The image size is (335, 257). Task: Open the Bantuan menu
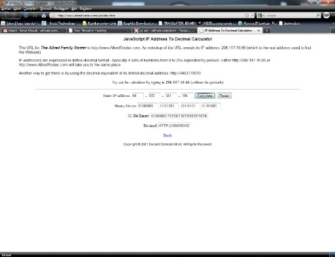tap(86, 9)
